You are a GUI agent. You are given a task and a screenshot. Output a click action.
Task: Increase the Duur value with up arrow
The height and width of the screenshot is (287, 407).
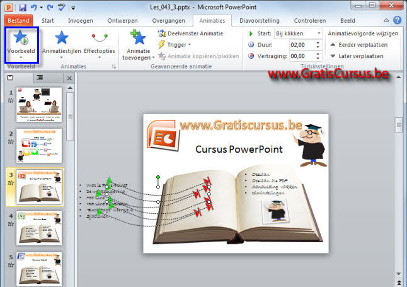pos(318,42)
